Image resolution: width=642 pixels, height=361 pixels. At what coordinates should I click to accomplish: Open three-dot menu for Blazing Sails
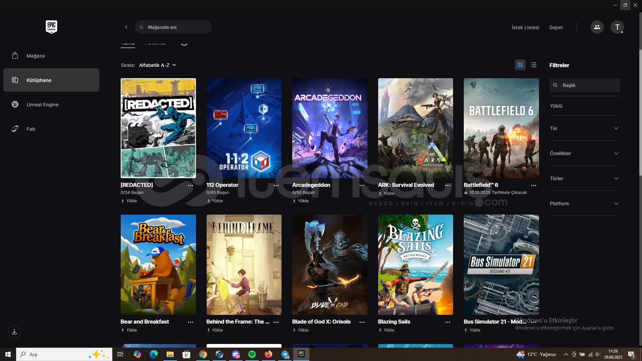[447, 322]
